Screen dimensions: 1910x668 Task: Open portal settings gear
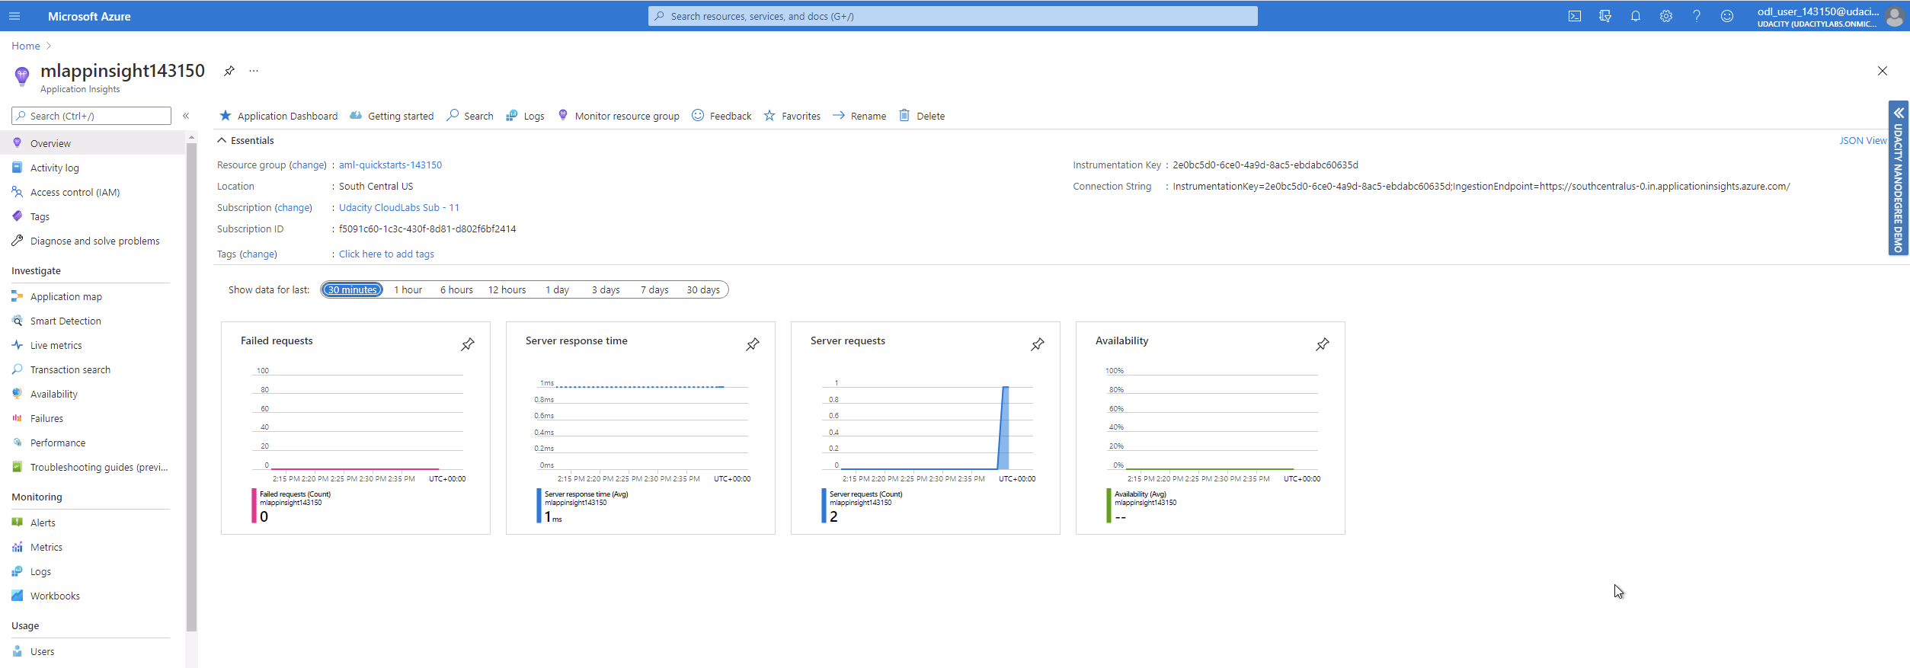[x=1666, y=16]
